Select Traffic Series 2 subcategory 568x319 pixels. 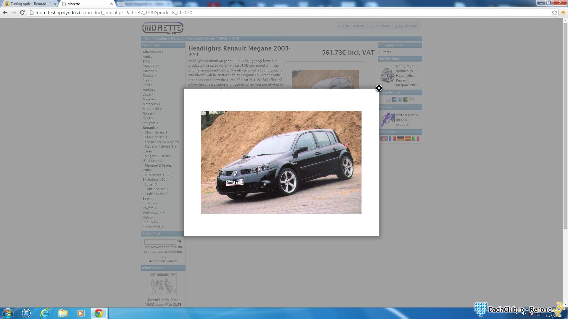coord(156,194)
